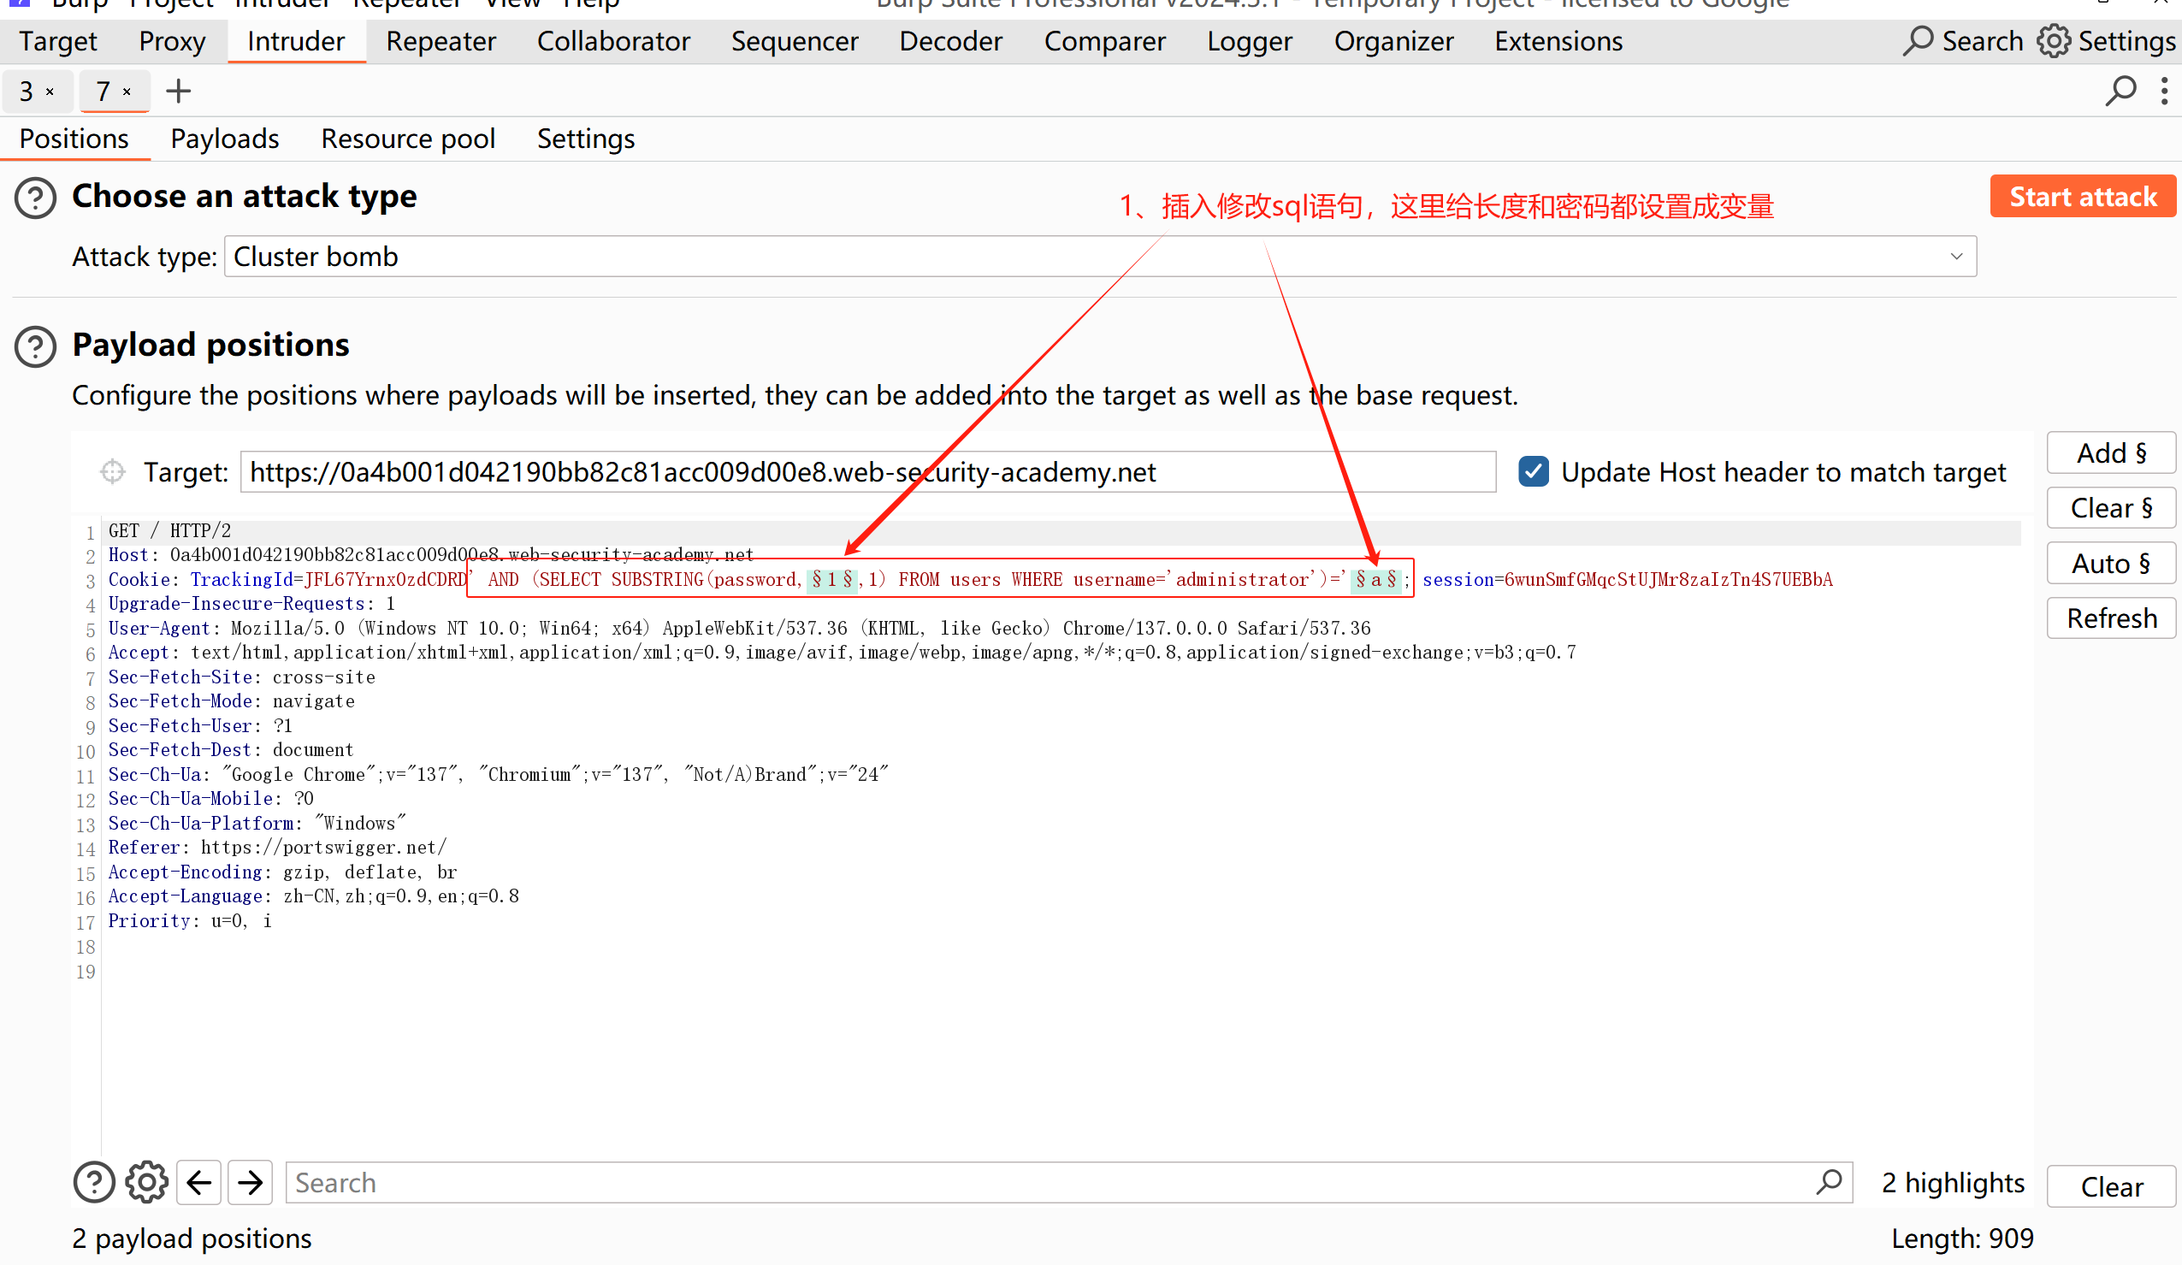Go to previous search match arrow

[x=199, y=1182]
